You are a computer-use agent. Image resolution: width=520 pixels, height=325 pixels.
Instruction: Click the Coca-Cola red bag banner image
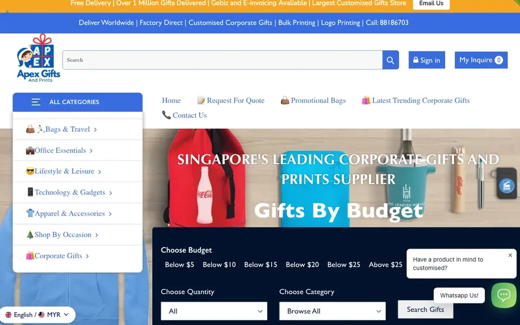coord(206,178)
